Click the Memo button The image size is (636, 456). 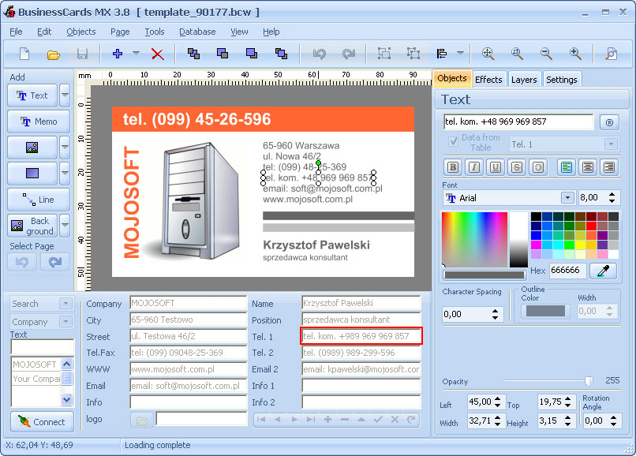[x=38, y=121]
